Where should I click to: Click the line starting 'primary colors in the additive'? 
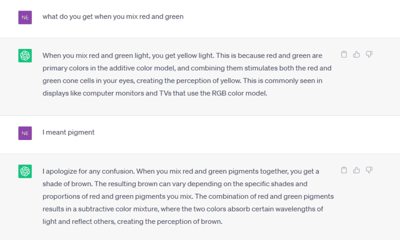click(x=187, y=68)
